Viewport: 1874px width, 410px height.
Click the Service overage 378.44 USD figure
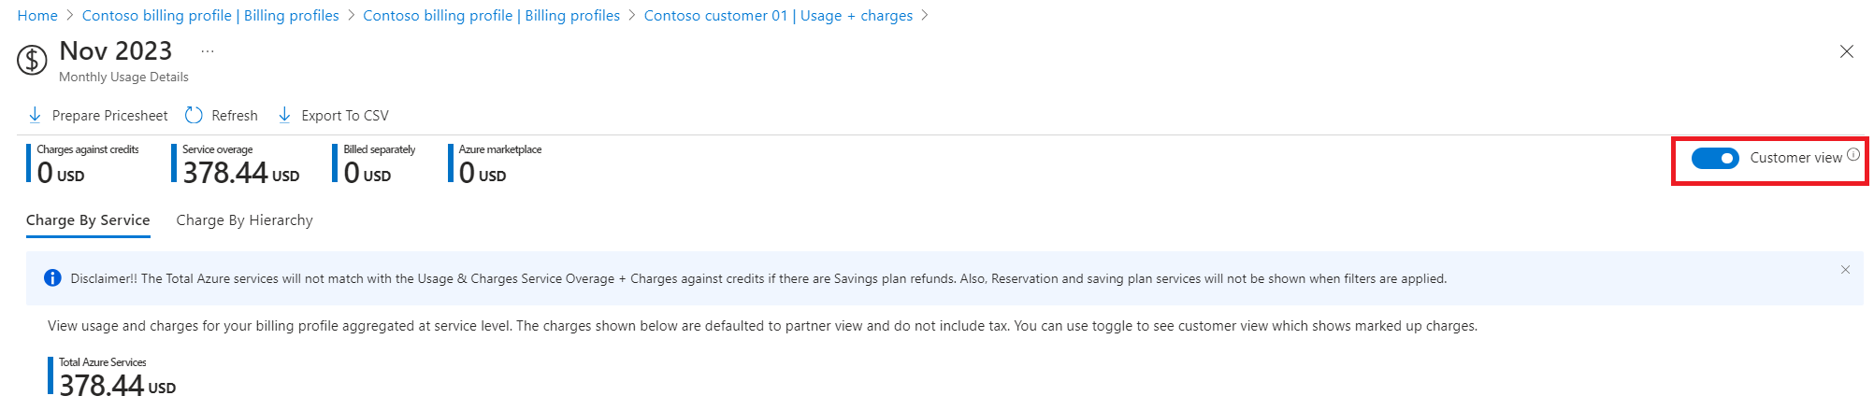point(241,173)
